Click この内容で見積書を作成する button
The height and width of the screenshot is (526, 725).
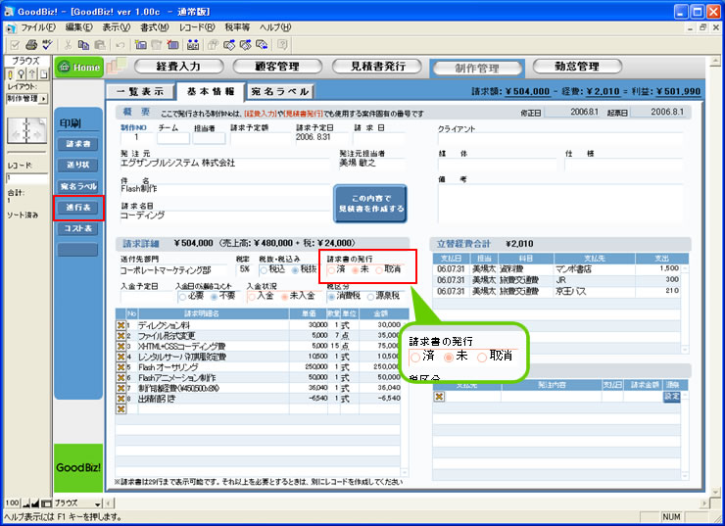[370, 205]
